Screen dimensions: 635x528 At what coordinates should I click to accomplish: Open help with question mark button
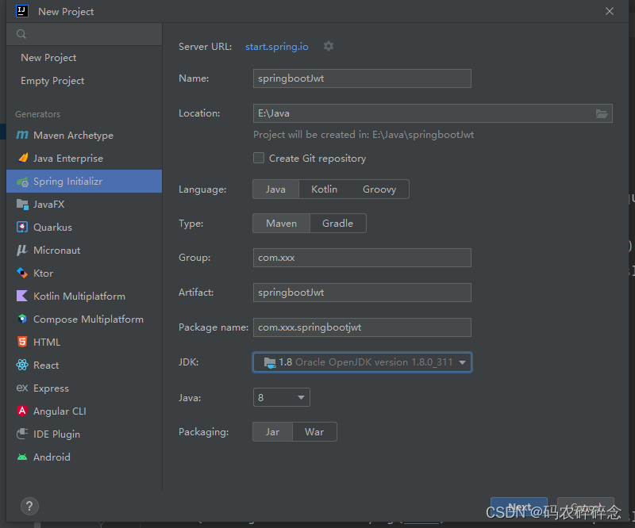pyautogui.click(x=29, y=506)
